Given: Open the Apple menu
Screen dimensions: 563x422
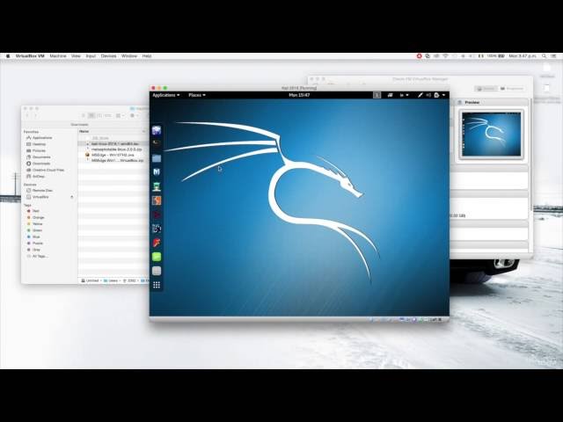Looking at the screenshot, I should pos(7,56).
